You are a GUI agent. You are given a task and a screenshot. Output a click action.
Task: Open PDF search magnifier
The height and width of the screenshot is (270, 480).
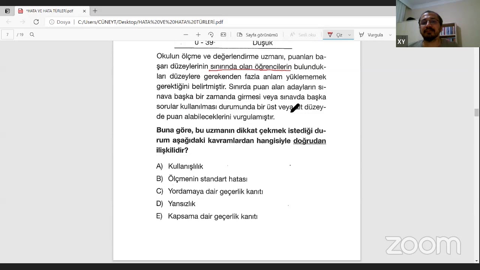pyautogui.click(x=32, y=34)
